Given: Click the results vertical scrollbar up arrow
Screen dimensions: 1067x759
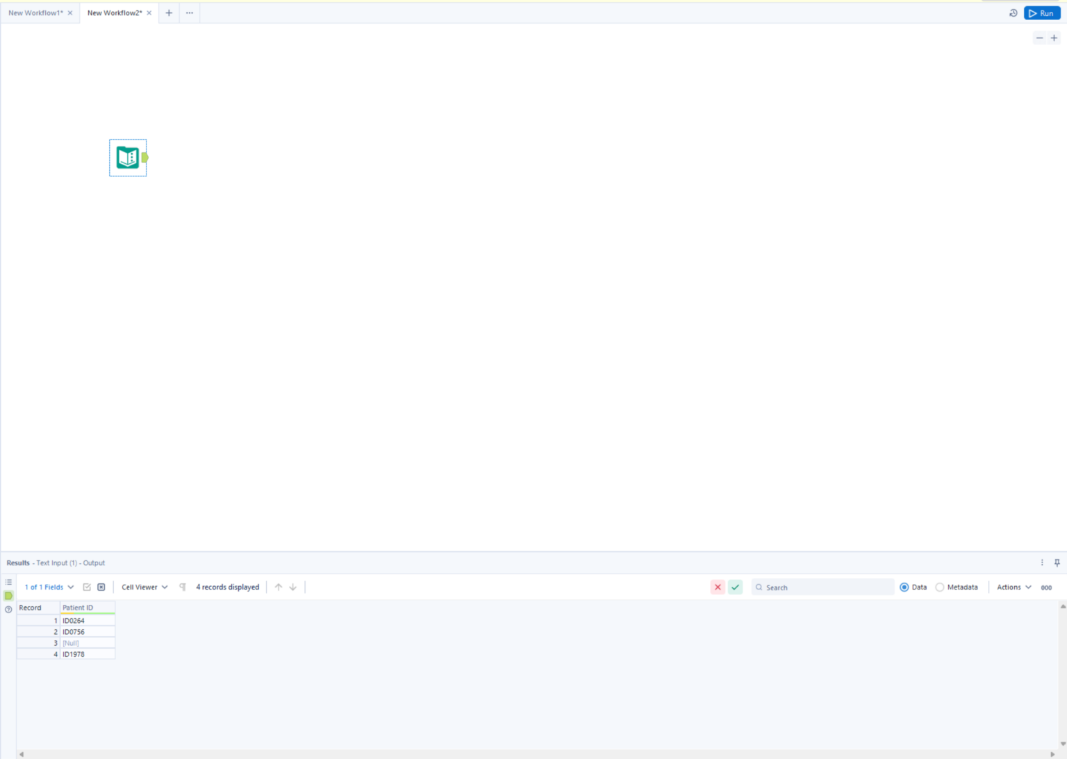Looking at the screenshot, I should [1063, 607].
